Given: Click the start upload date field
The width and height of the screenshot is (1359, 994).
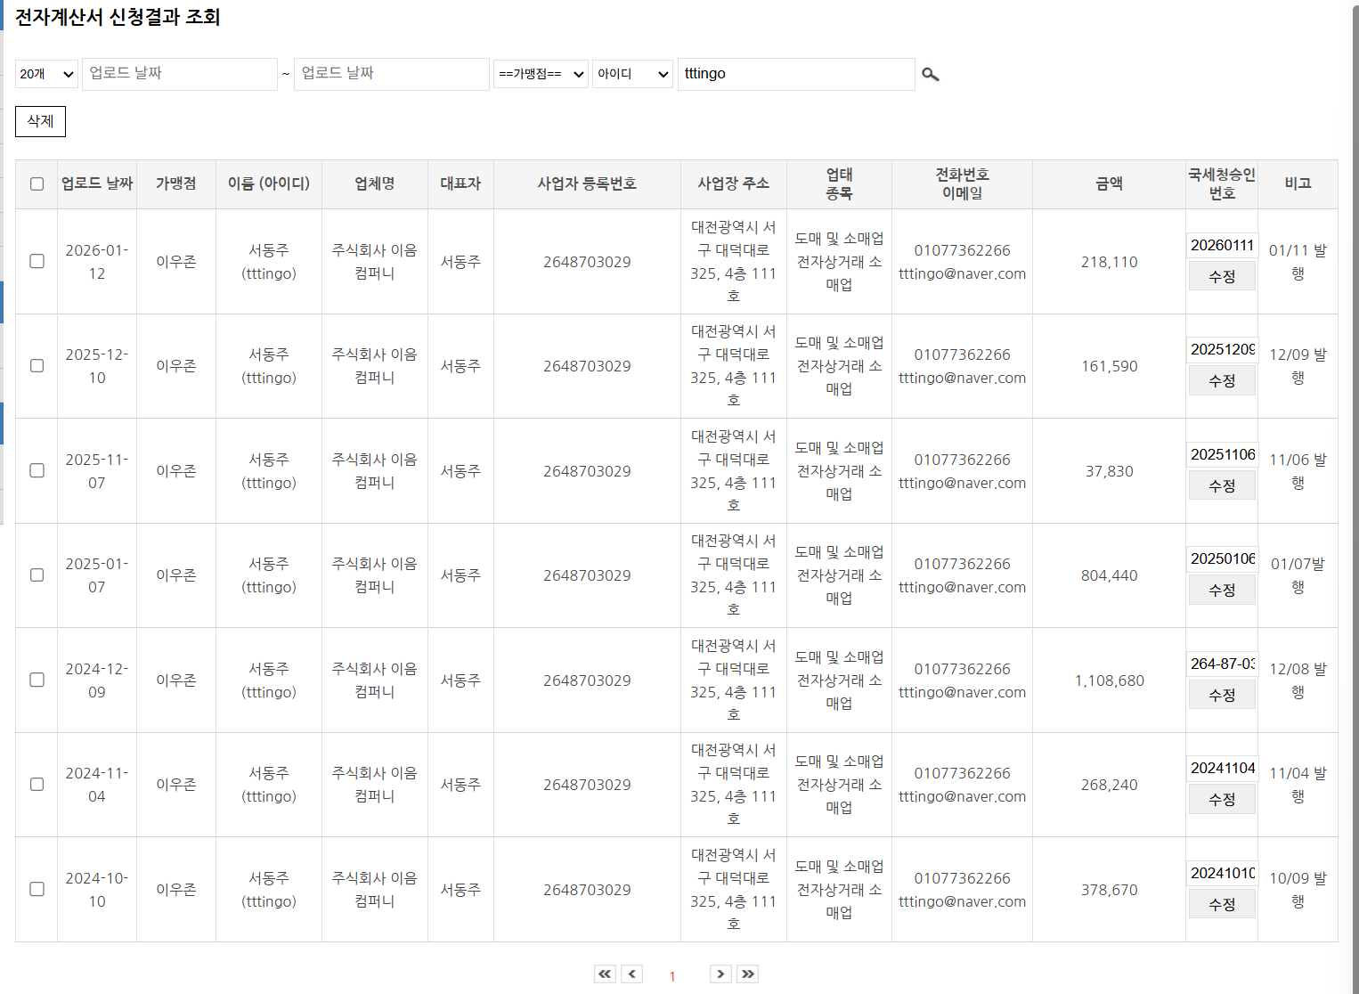Looking at the screenshot, I should click(180, 74).
